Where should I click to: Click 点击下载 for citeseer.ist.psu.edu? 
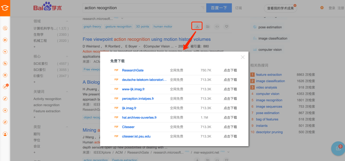point(230,136)
